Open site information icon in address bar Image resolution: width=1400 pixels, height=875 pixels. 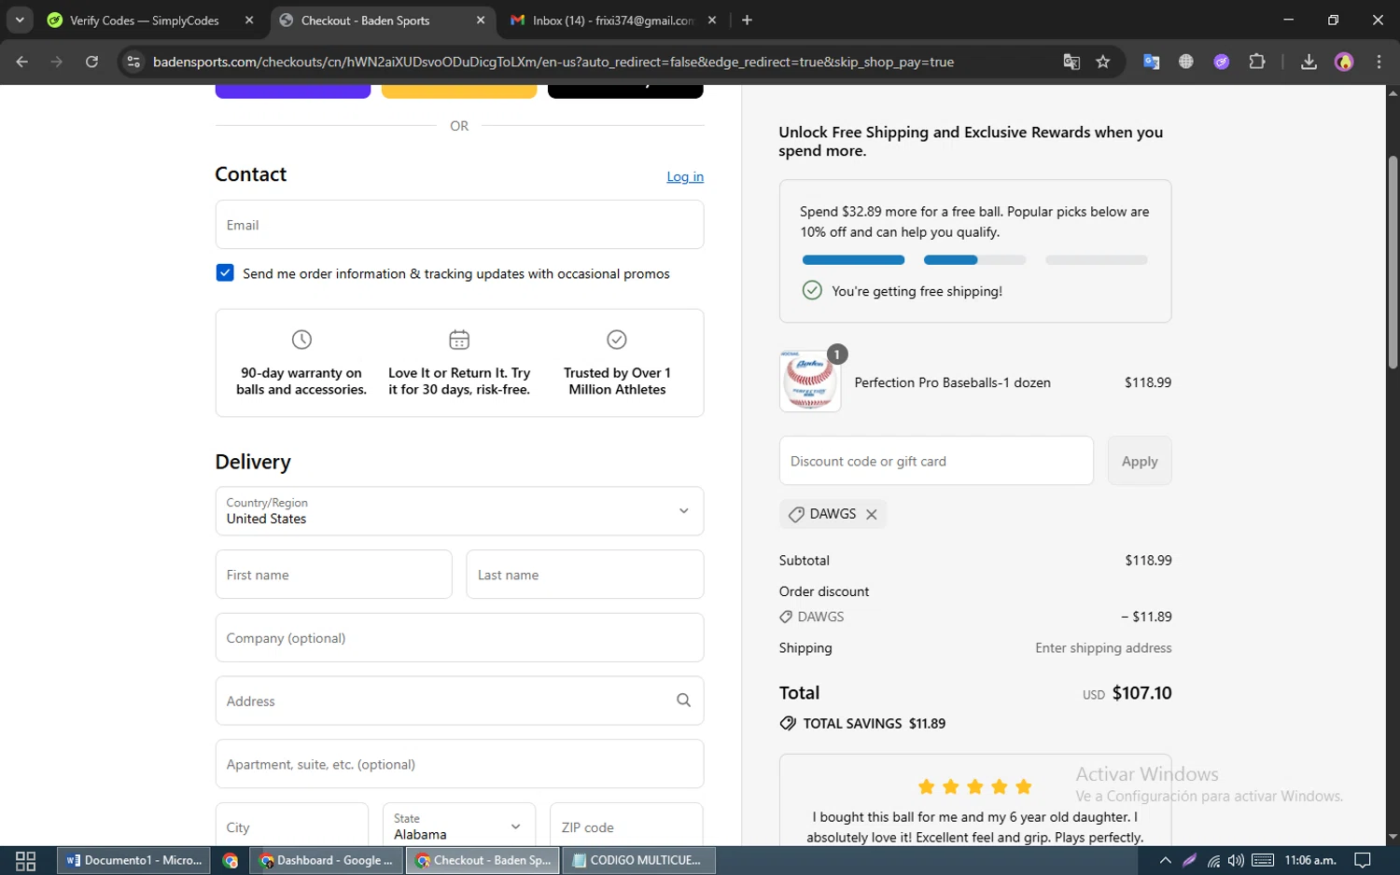click(133, 62)
